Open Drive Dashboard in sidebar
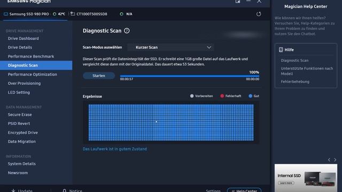Screen dimensions: 342x192 [x=24, y=38]
